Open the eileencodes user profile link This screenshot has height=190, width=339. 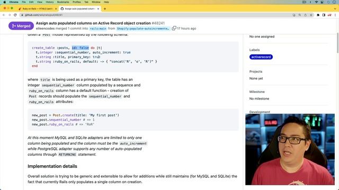tap(45, 28)
